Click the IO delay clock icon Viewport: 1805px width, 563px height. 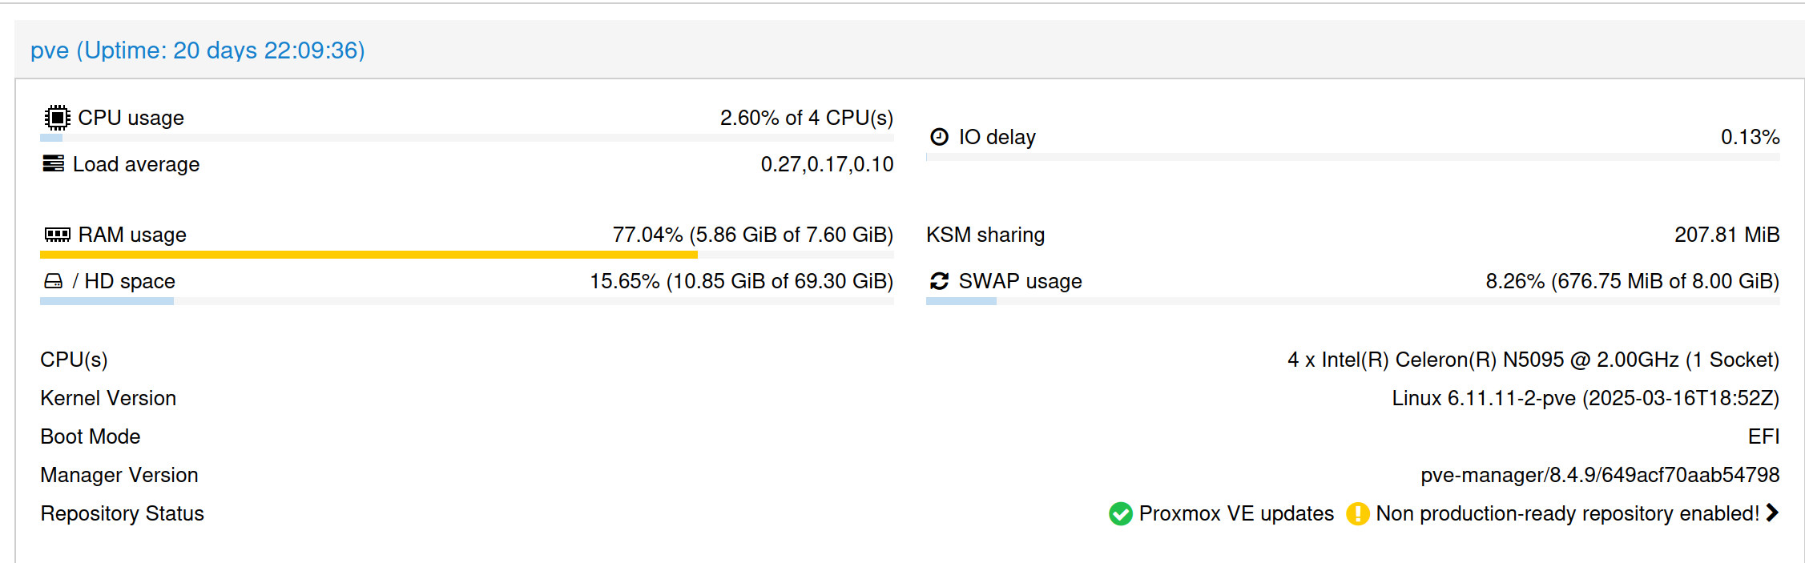tap(939, 137)
